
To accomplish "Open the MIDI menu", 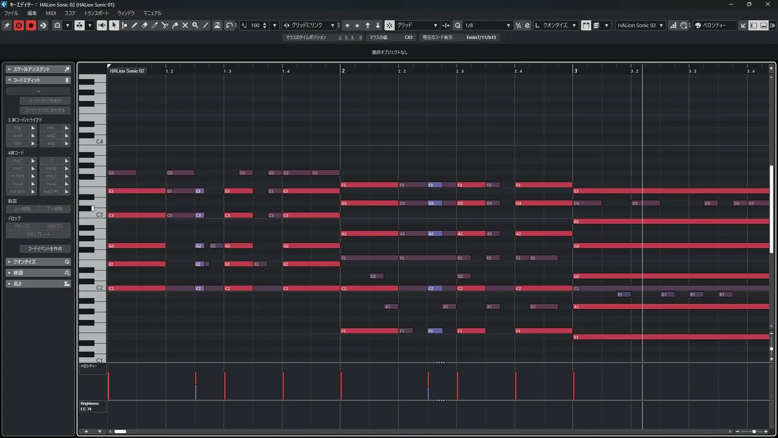I will click(x=51, y=13).
